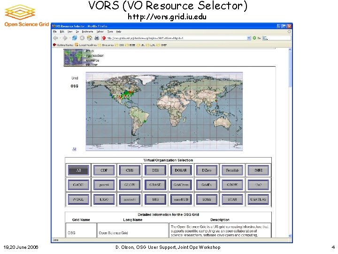The width and height of the screenshot is (338, 254).
Task: Open the Latest Headlines feed bookmark
Action: (x=86, y=45)
